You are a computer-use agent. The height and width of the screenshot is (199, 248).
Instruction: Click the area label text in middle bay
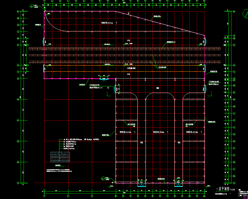coord(158,132)
